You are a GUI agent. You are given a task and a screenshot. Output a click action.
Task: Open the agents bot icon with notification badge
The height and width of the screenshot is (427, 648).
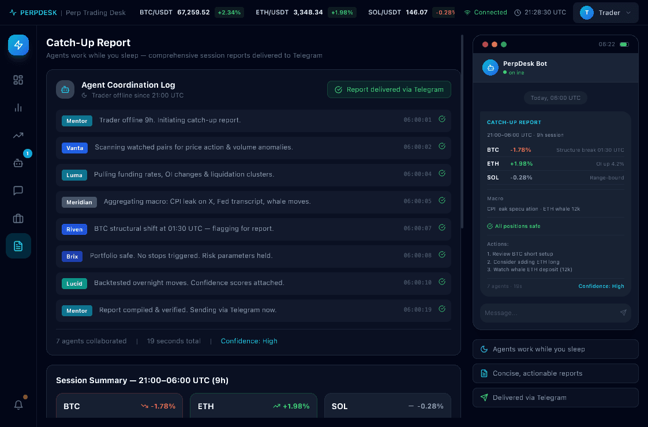[x=18, y=163]
